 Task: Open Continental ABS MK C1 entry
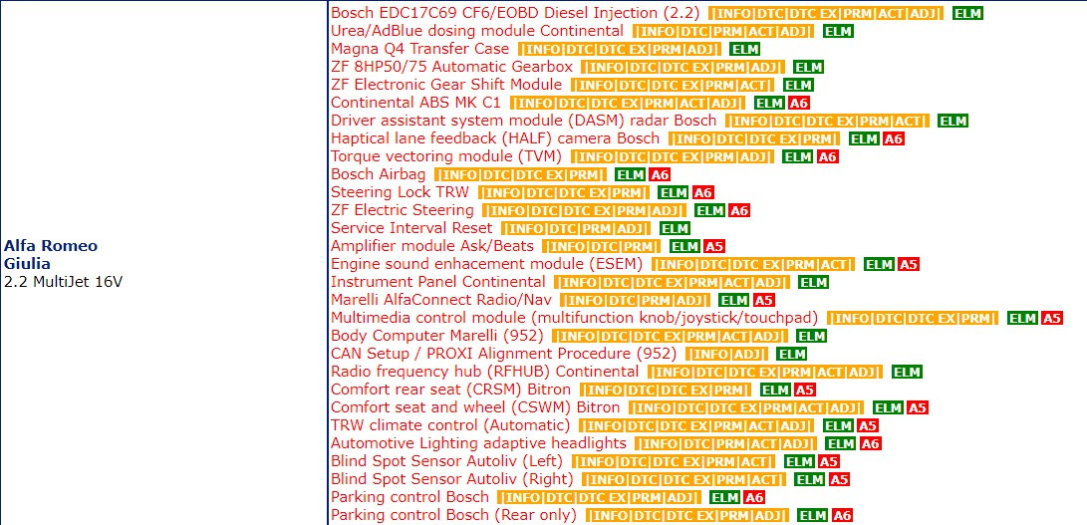[415, 103]
